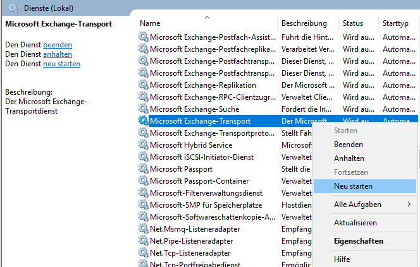Open Eigenschaften from the context menu

364,241
